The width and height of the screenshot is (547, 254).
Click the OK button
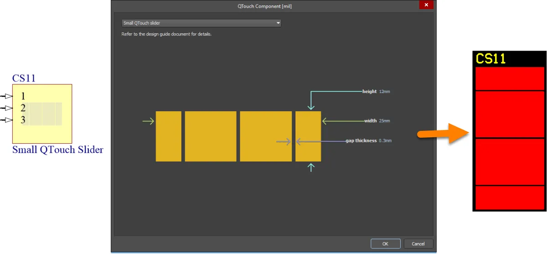pos(386,244)
